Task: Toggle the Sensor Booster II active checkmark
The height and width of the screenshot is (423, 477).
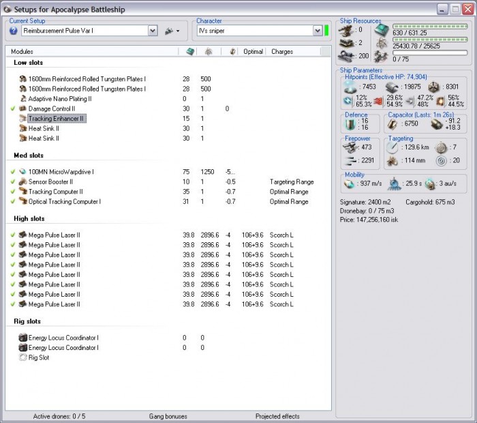Action: point(13,182)
